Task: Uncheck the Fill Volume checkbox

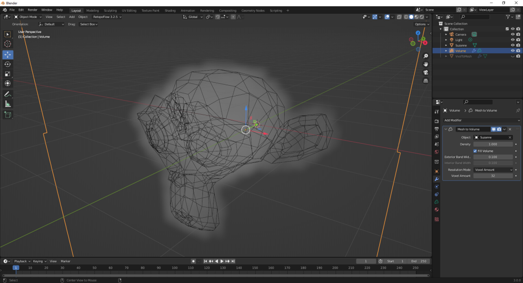Action: [x=475, y=151]
